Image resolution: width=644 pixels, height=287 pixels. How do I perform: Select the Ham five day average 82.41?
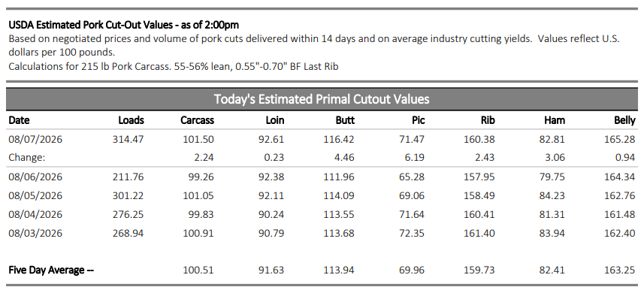[552, 270]
